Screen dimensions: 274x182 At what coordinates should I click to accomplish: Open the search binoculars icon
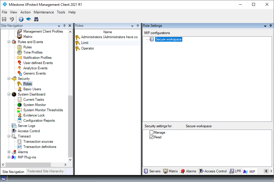click(36, 19)
